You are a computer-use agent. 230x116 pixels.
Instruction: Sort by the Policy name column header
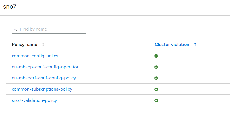[24, 45]
